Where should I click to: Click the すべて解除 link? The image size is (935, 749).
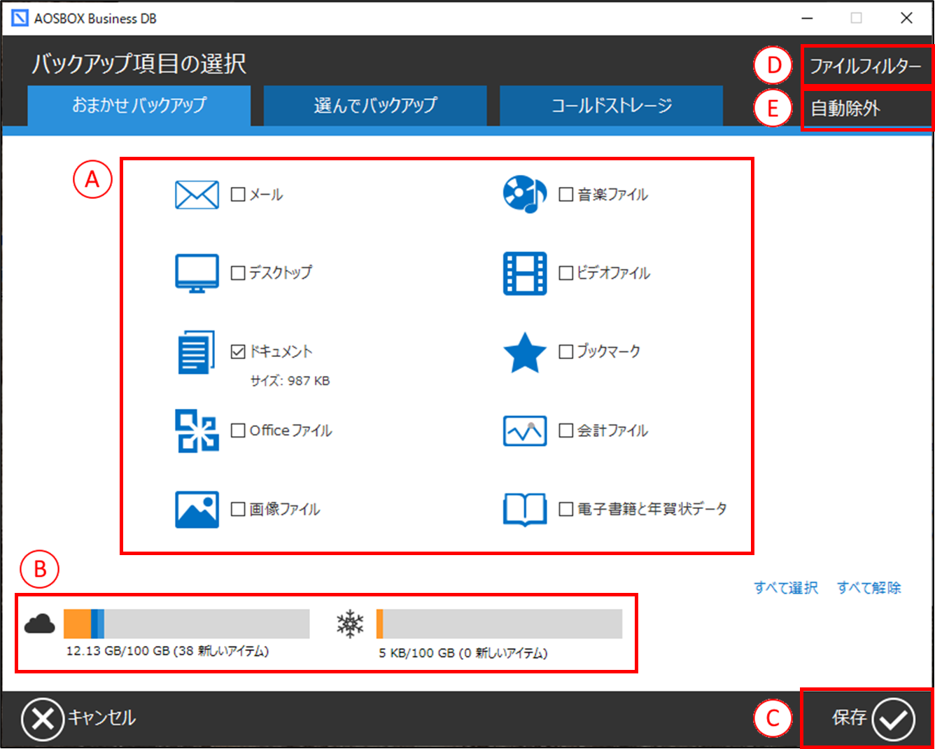click(869, 588)
